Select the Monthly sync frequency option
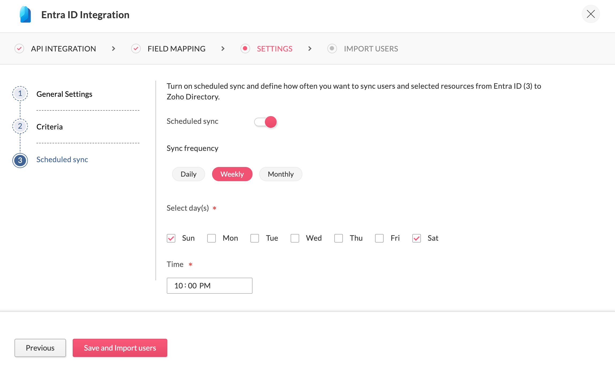Image resolution: width=615 pixels, height=372 pixels. tap(281, 174)
